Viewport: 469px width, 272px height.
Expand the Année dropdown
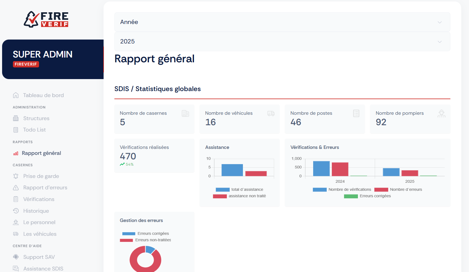282,22
